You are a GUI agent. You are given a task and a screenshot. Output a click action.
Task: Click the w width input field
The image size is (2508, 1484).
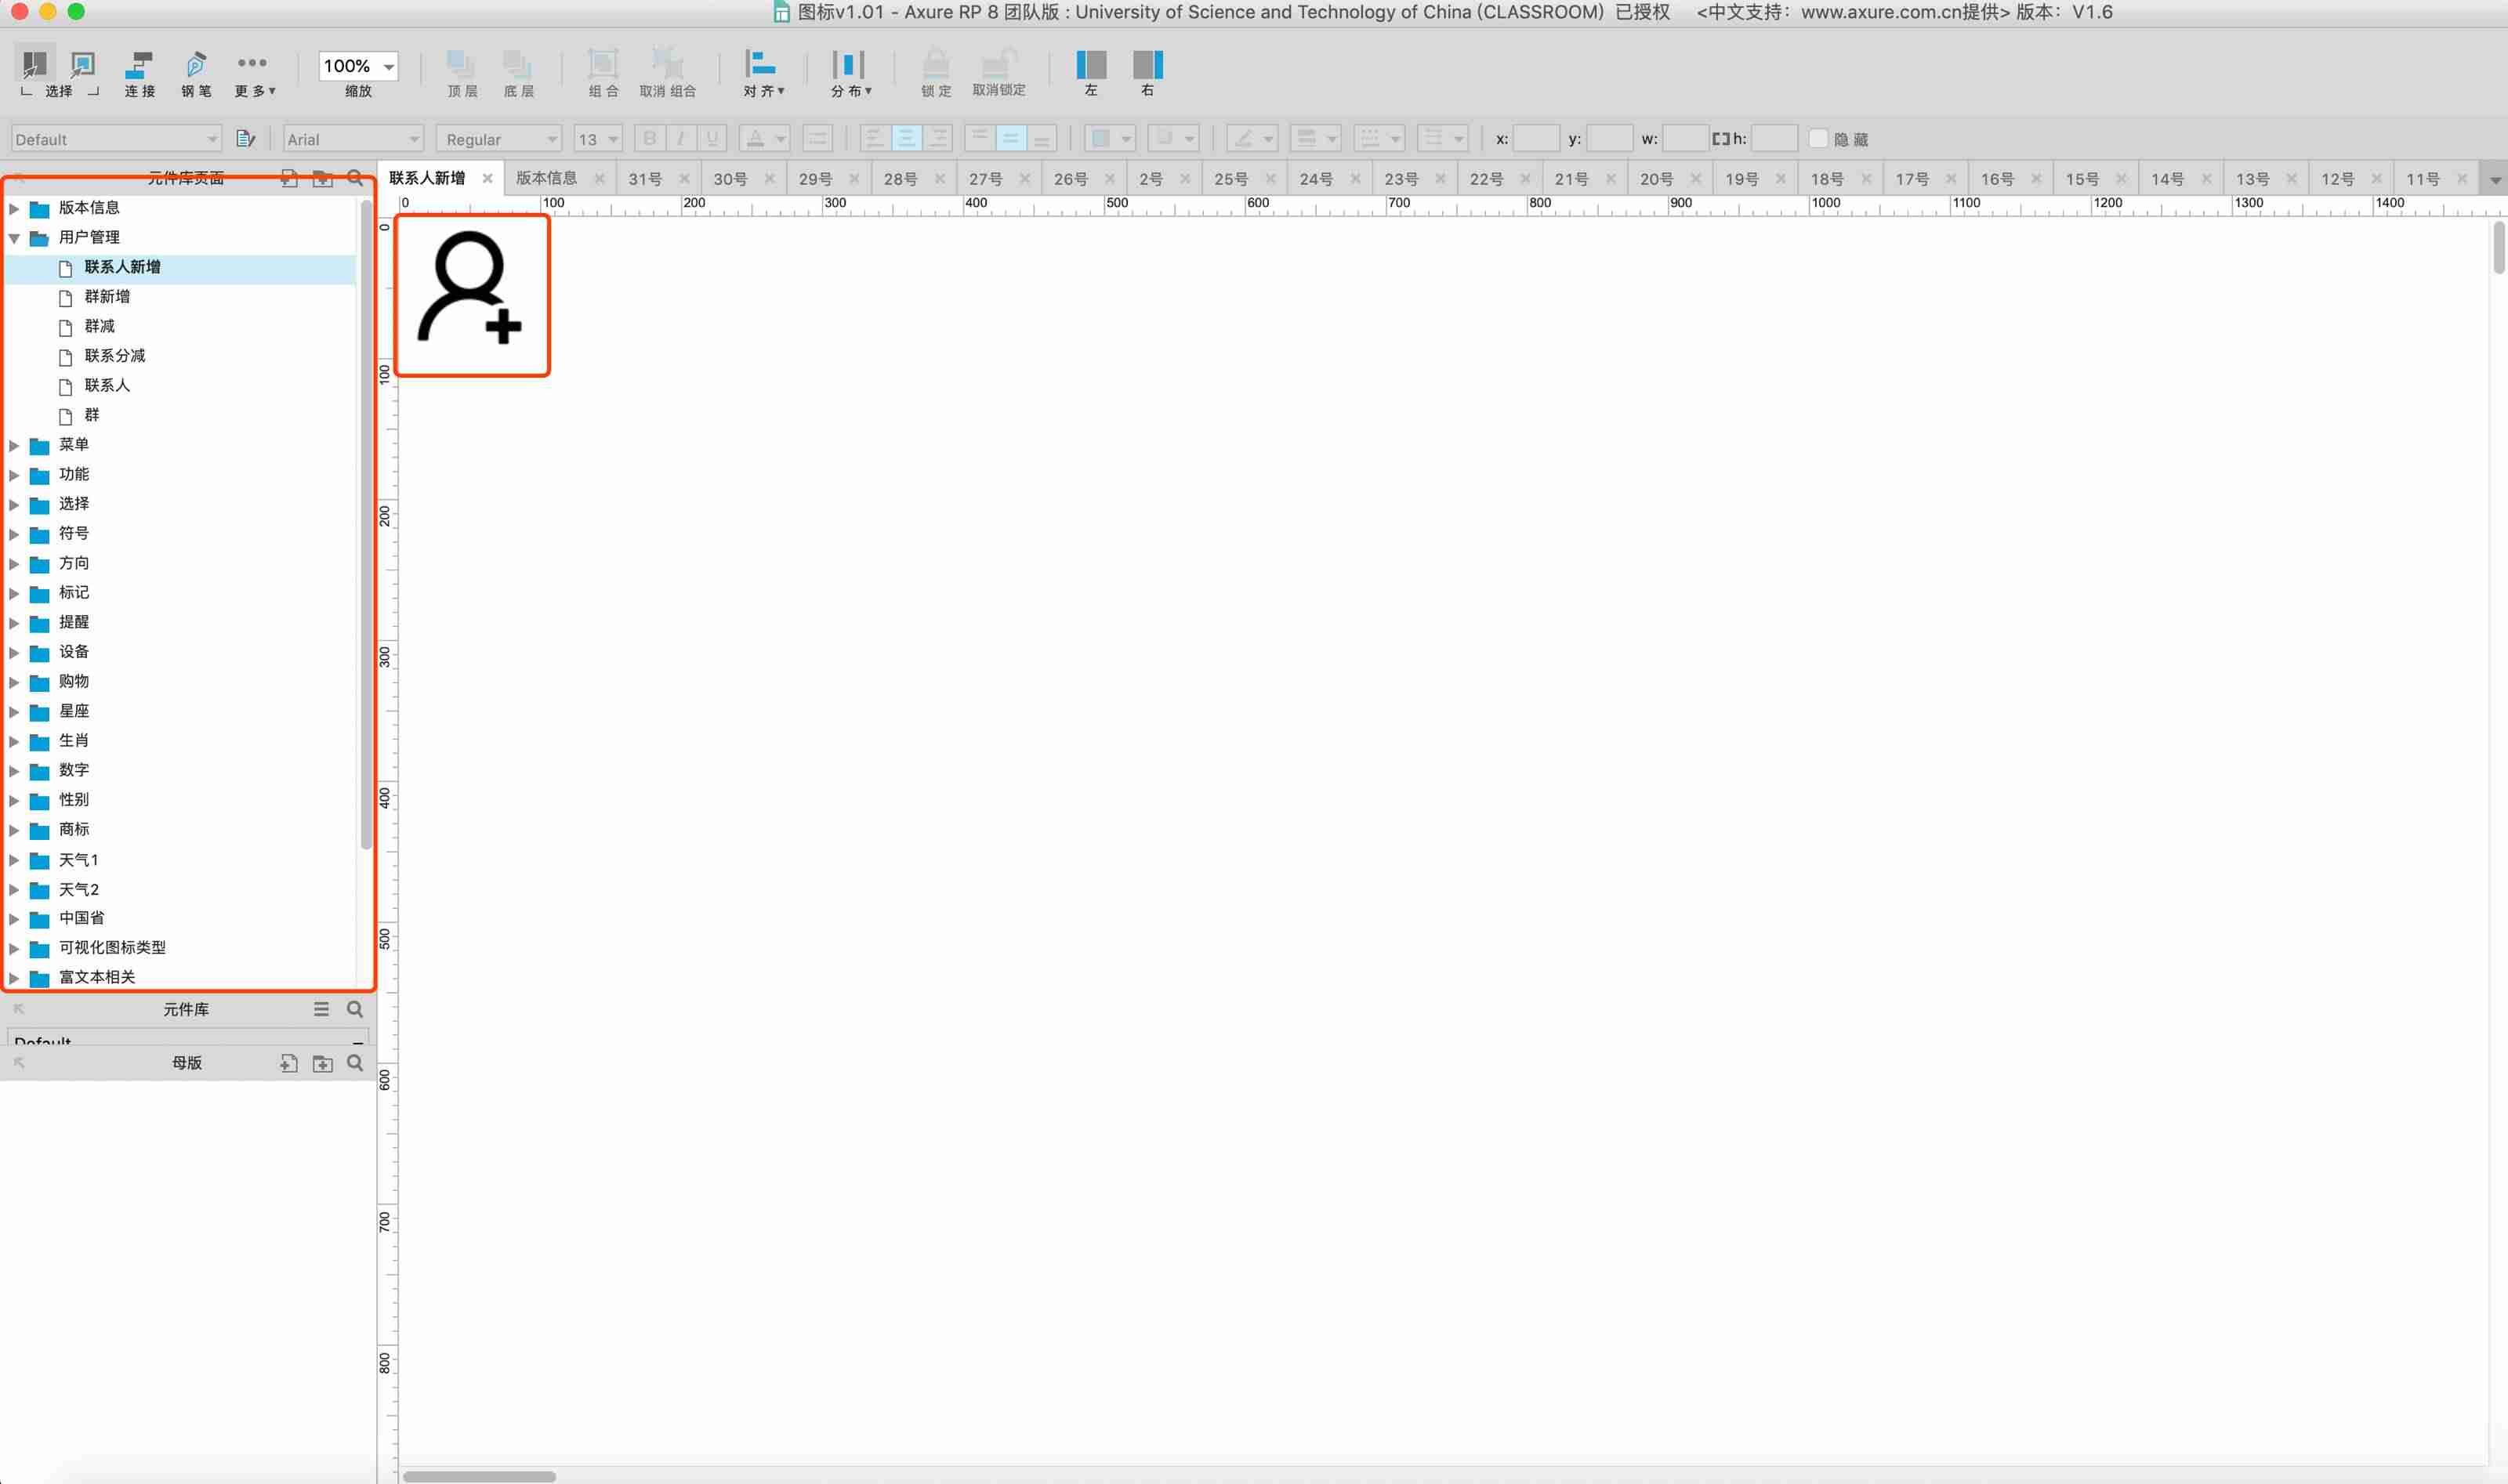[1685, 138]
